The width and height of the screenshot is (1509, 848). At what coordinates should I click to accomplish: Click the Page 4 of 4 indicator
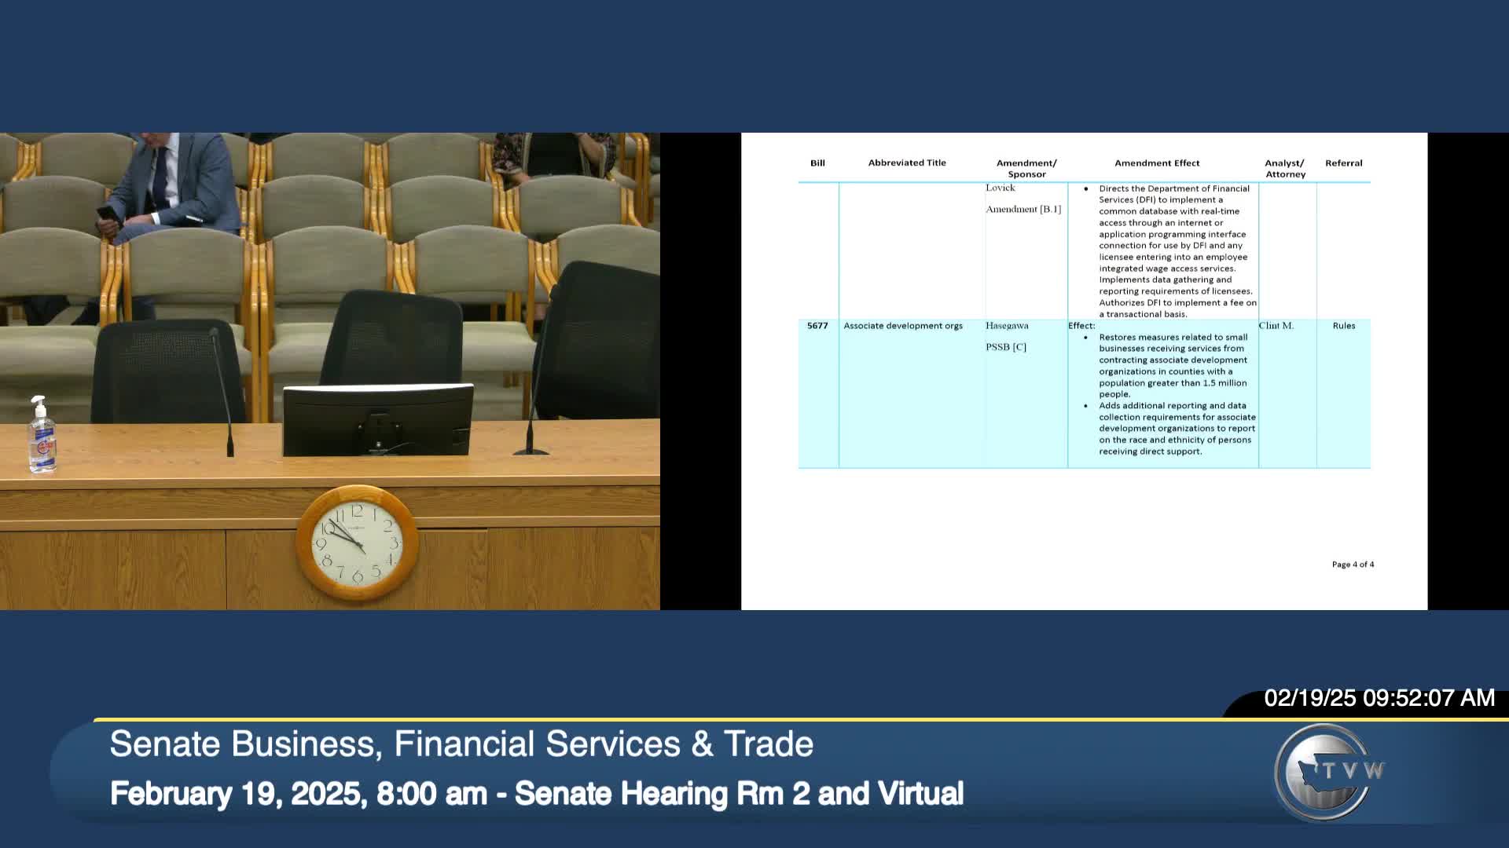(x=1353, y=565)
